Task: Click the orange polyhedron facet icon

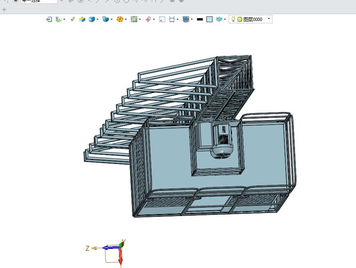Action: coord(120,19)
